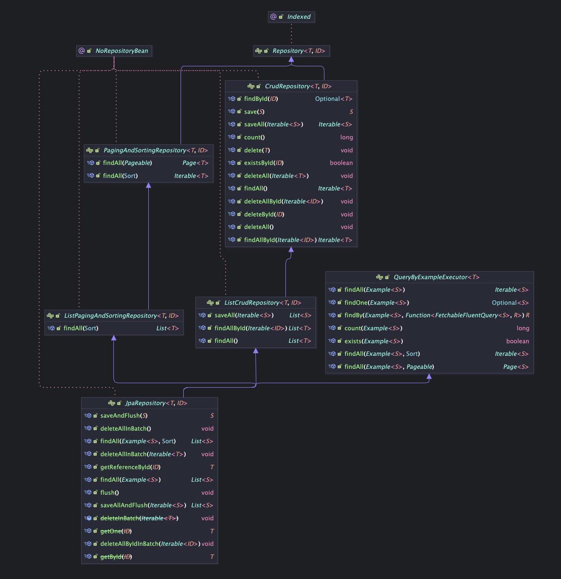Click the findAll() method in CrudRepository
Viewport: 561px width, 579px height.
tap(291, 188)
